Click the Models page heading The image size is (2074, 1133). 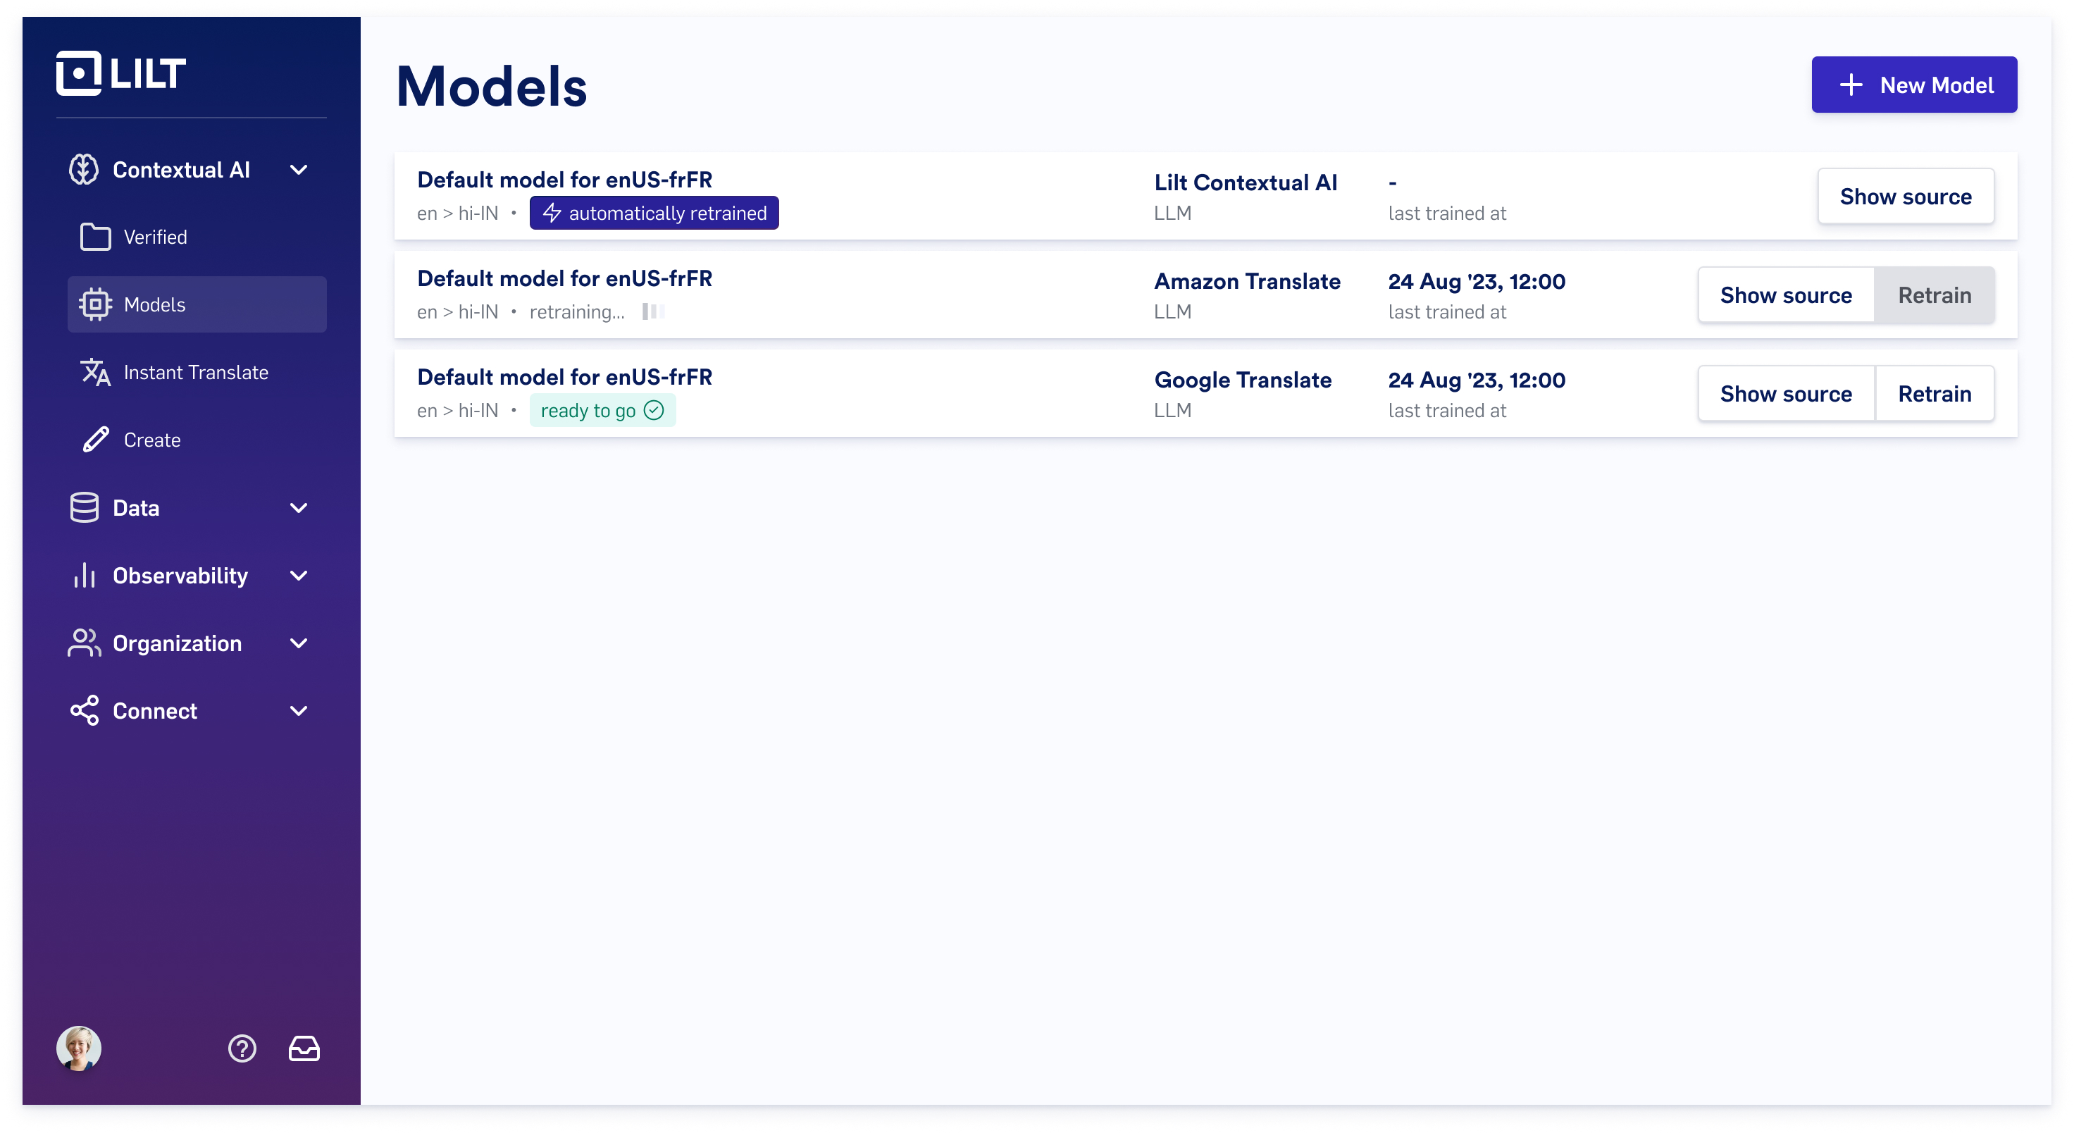[x=491, y=86]
